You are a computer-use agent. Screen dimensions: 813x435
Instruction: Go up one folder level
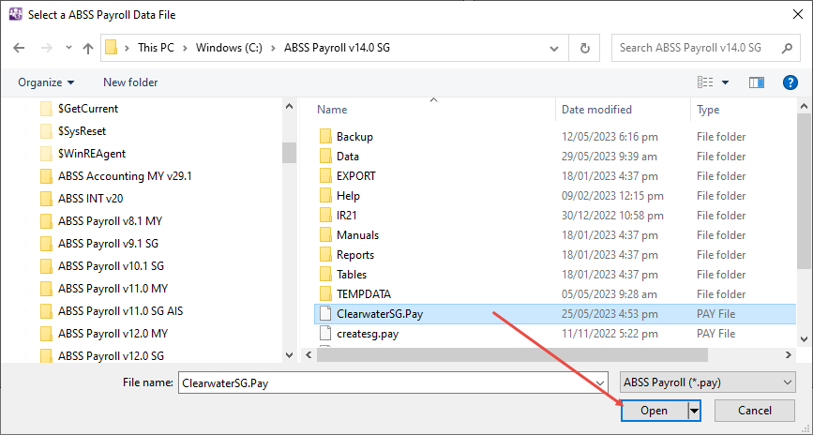88,48
